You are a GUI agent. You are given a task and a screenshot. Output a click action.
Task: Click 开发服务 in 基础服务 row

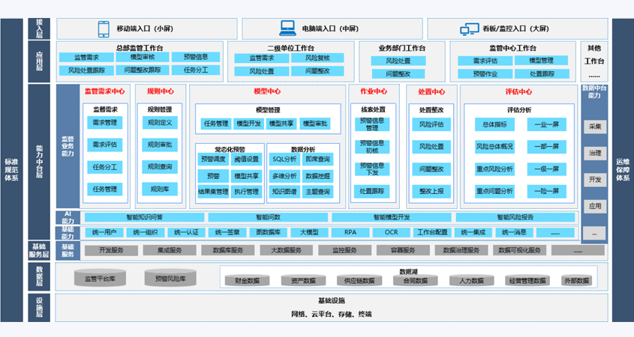[x=111, y=250]
